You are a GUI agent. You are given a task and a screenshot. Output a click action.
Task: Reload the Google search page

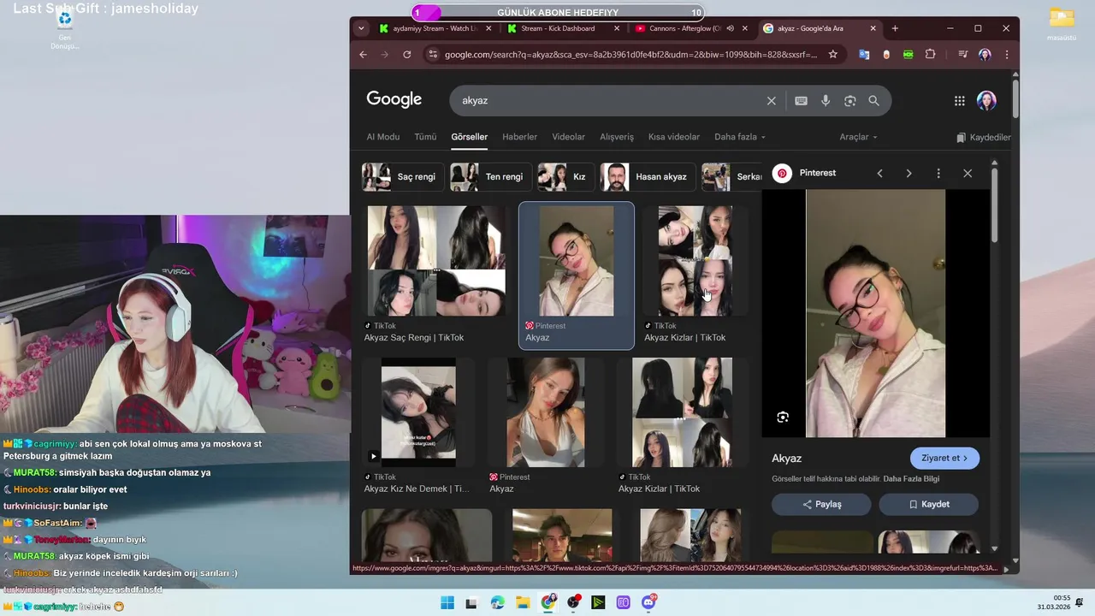[407, 54]
